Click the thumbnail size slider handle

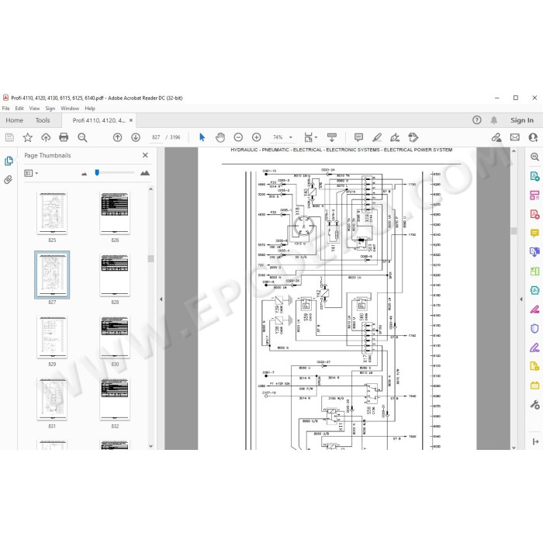(97, 172)
